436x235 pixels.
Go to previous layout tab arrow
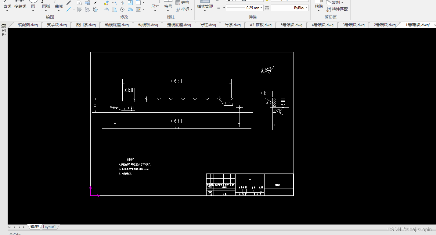14,227
